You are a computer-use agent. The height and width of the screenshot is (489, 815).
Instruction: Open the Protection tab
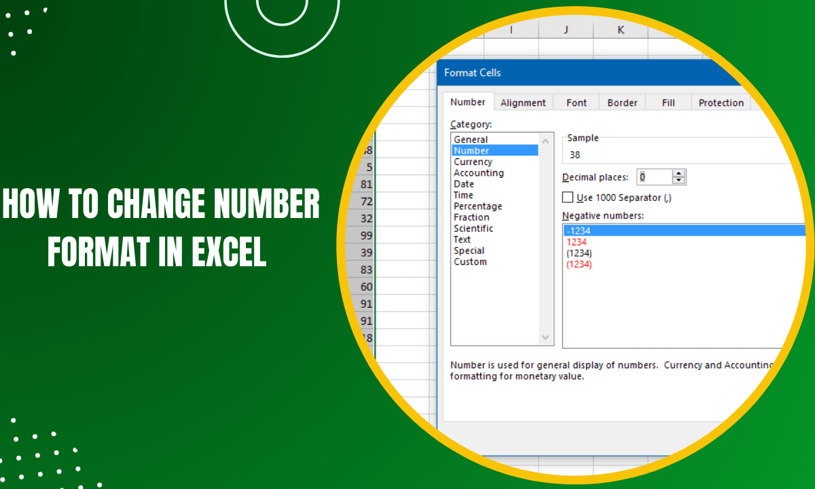(x=721, y=102)
